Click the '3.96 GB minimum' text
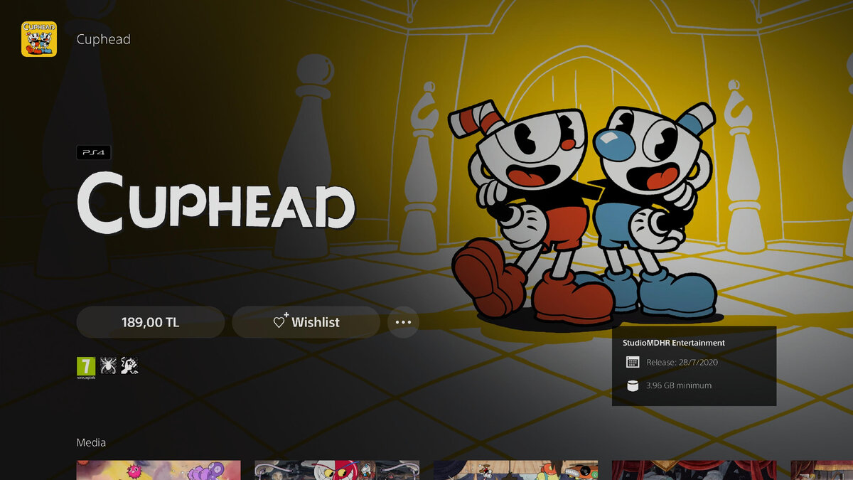This screenshot has width=853, height=480. (679, 385)
